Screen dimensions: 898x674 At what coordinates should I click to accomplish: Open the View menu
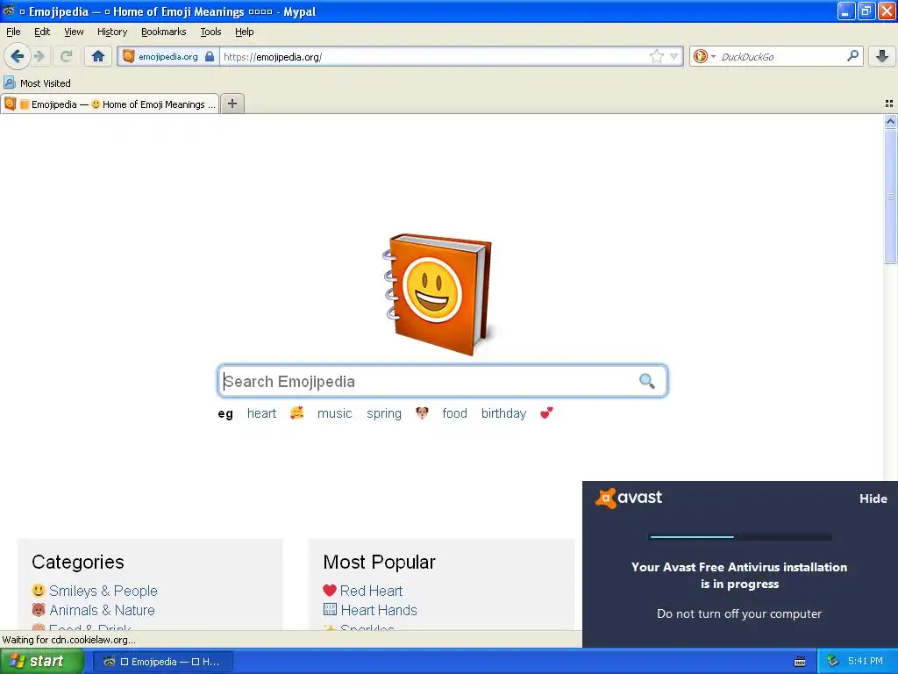(x=74, y=32)
